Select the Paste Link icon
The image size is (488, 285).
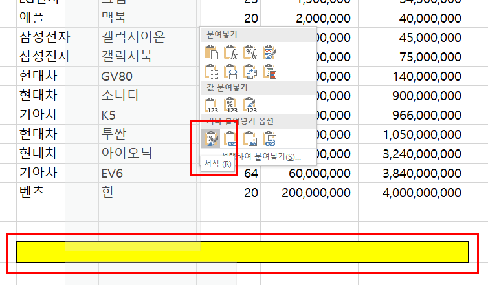point(230,138)
